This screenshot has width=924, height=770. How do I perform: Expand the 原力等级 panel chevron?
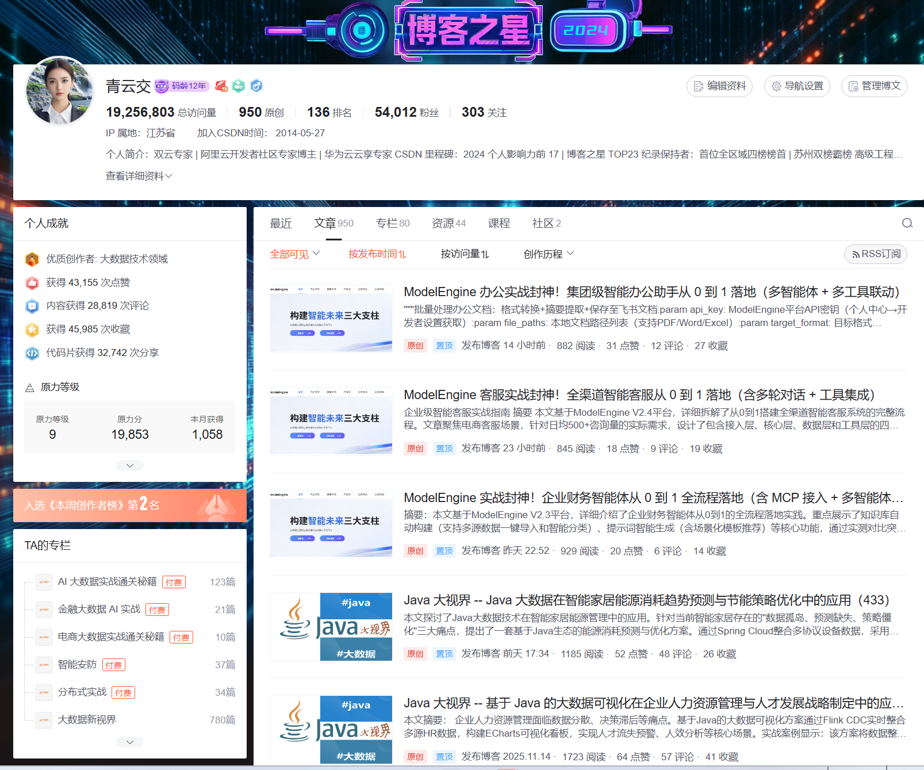(130, 465)
